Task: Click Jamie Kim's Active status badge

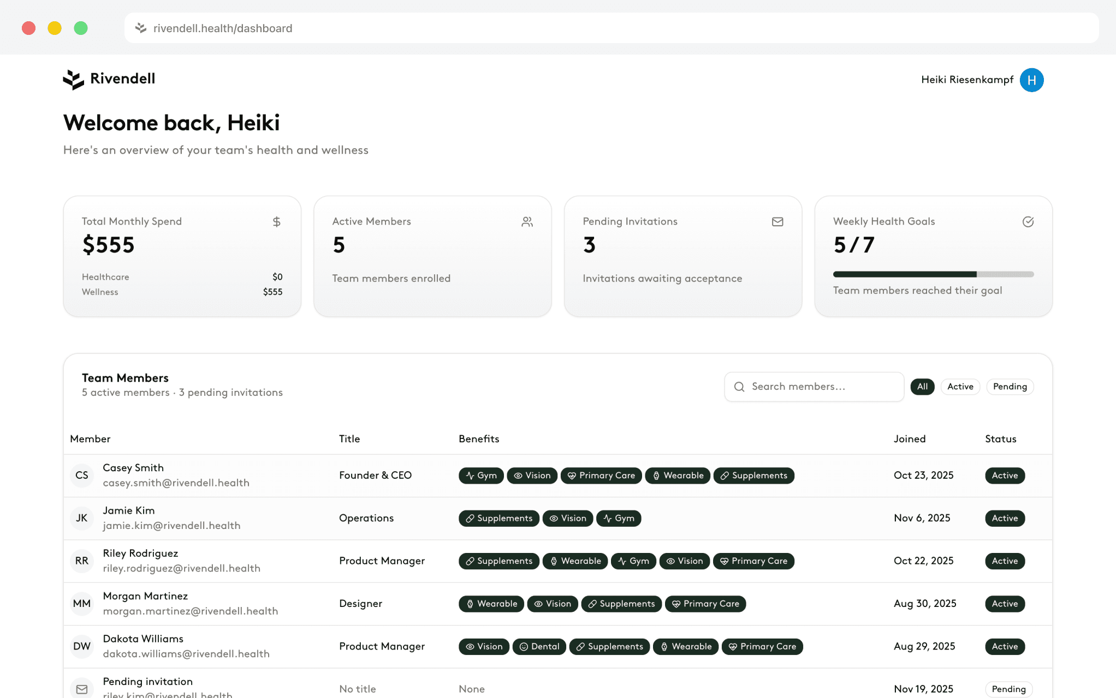Action: 1005,518
